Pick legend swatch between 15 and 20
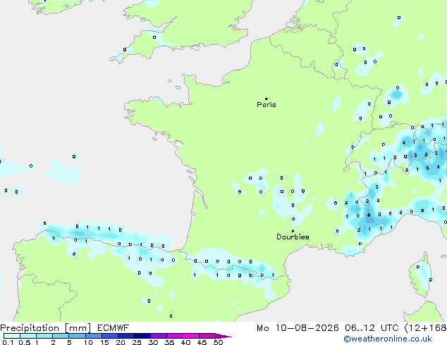447x345 pixels. [109, 336]
